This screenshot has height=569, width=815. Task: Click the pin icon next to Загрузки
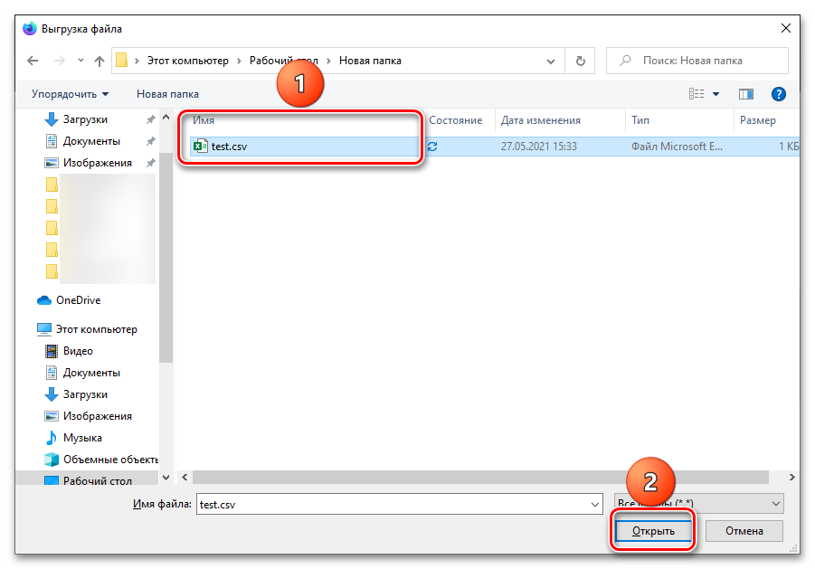tap(151, 119)
